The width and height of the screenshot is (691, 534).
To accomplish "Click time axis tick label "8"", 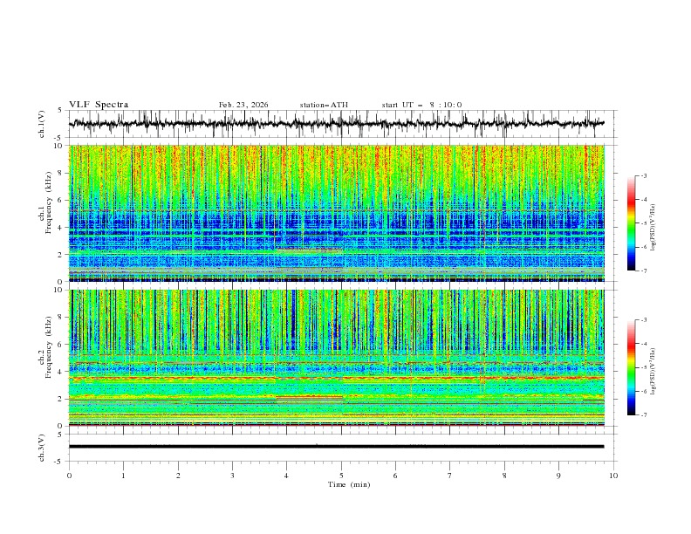I will coord(504,476).
